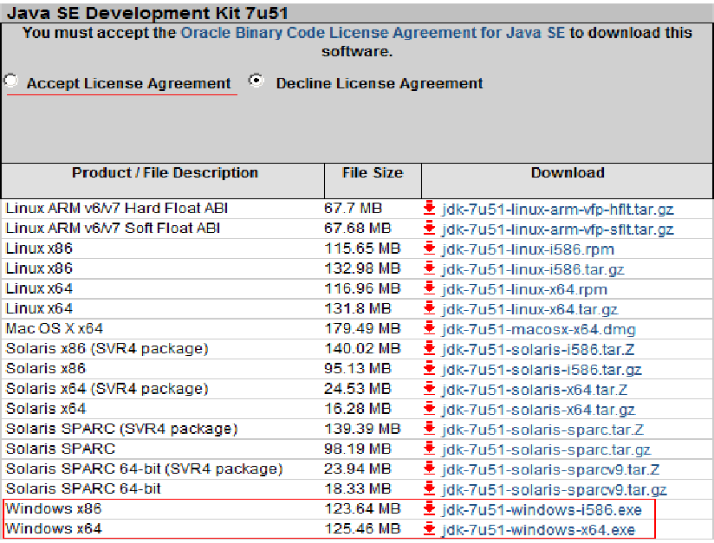The width and height of the screenshot is (714, 543).
Task: Download jdk-7u51-linux-i586.tar.gz file link
Action: coord(533,269)
